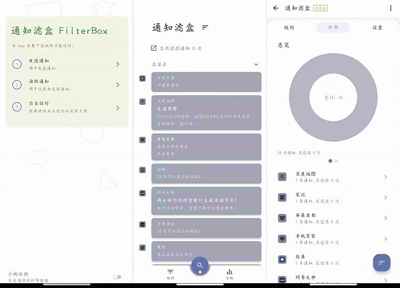Click the app icon beside the 笔记 card
Viewport: 400px width, 288px height.
click(x=142, y=248)
